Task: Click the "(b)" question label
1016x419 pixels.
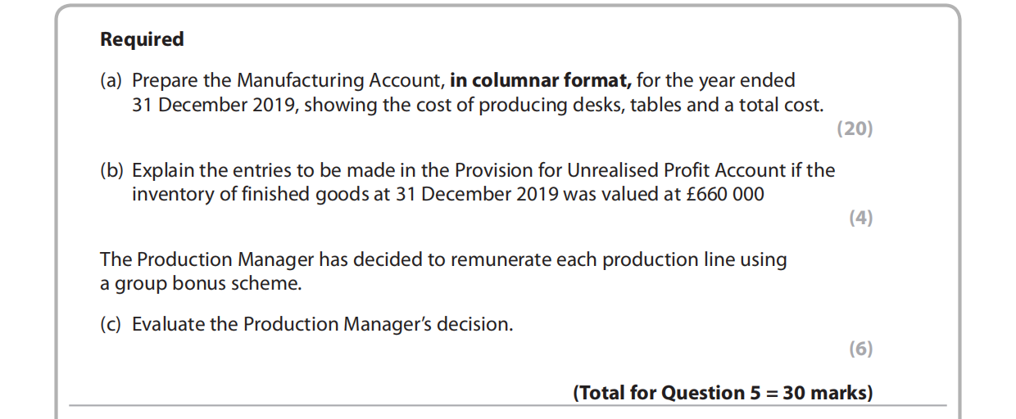Action: (111, 170)
